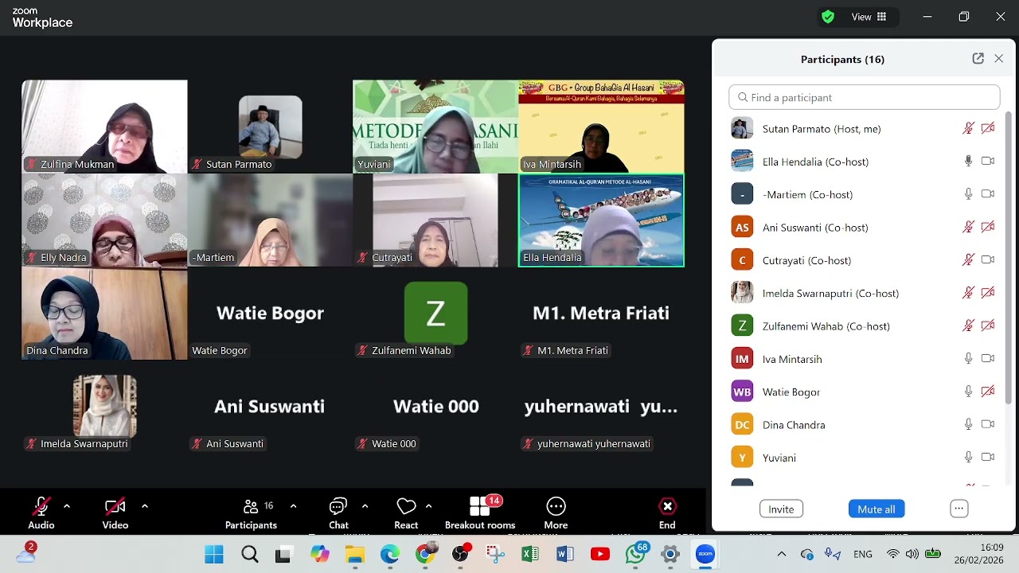Click the Find a participant search field

point(864,97)
